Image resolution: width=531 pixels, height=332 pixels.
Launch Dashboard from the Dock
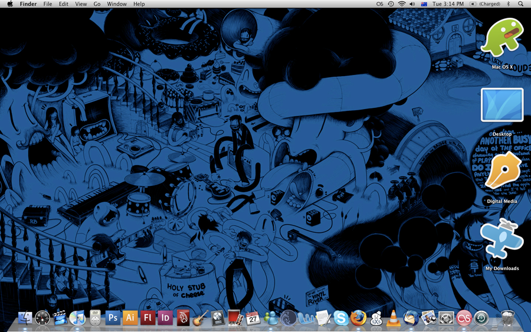(42, 318)
